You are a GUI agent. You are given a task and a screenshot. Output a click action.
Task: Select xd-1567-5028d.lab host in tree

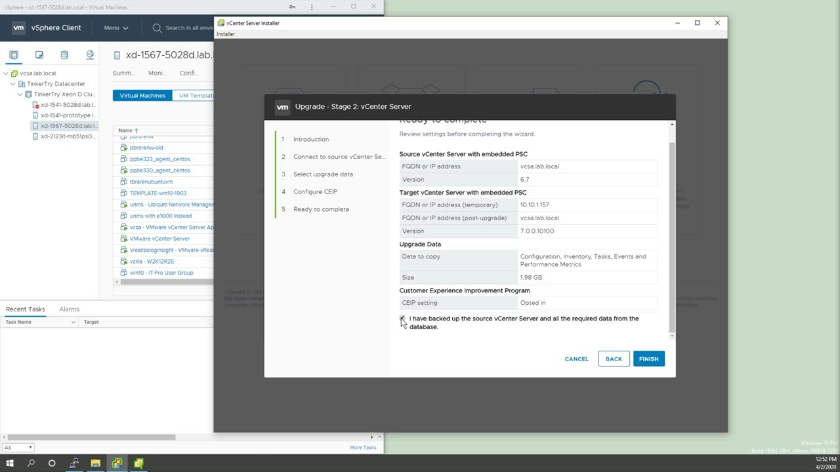point(68,126)
